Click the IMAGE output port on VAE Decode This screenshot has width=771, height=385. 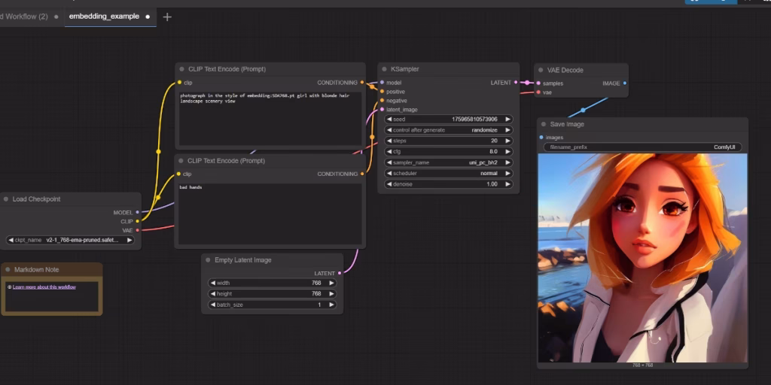point(624,83)
